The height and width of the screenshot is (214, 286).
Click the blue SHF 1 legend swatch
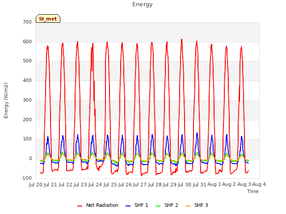click(128, 206)
